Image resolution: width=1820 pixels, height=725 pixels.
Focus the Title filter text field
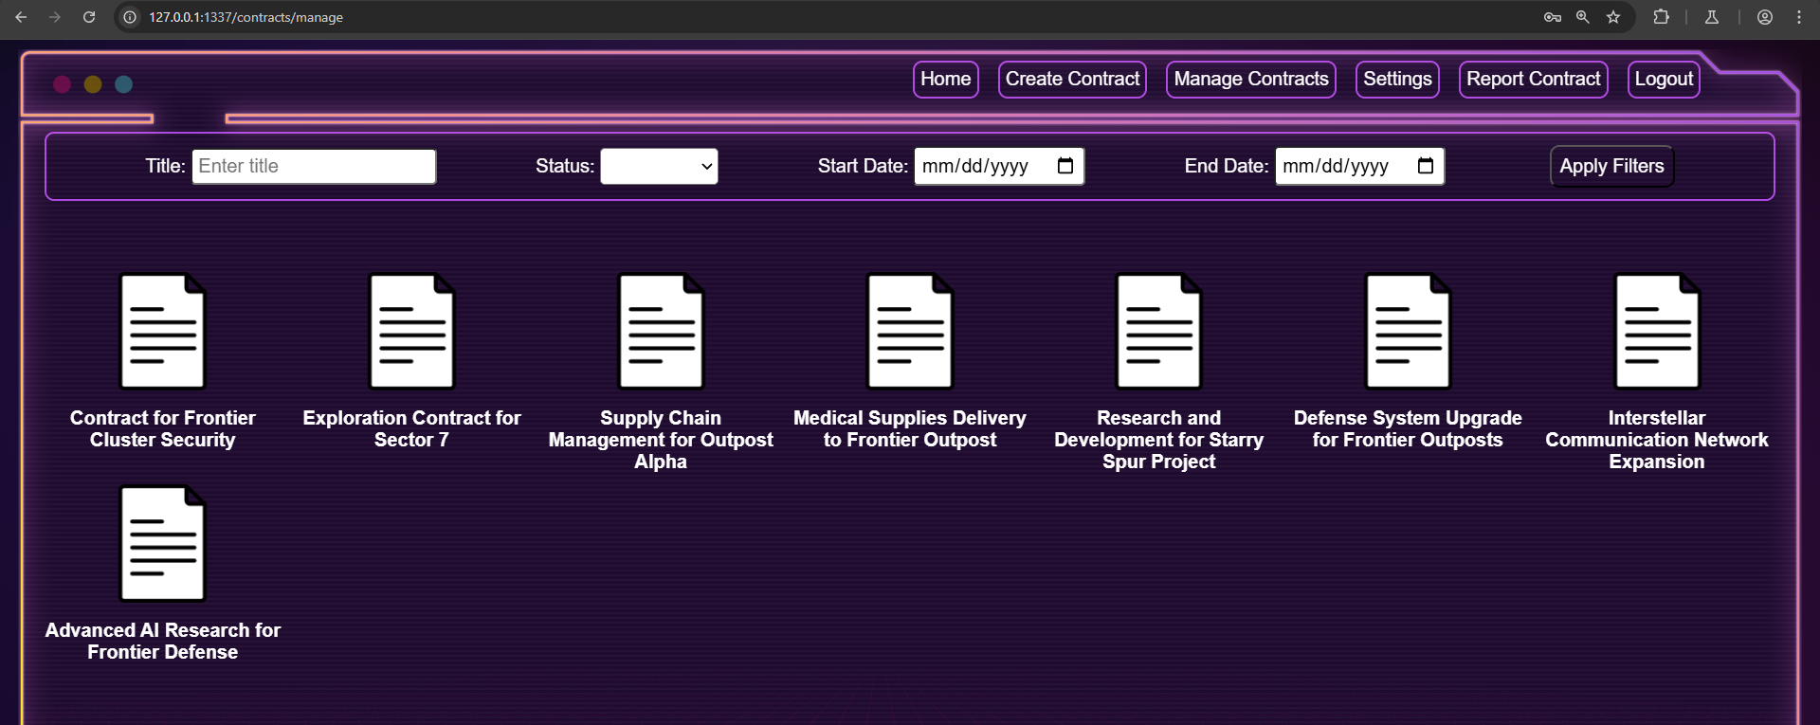[x=314, y=167]
